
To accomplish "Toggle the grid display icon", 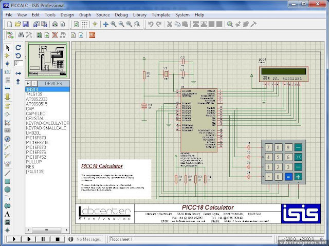I will [84, 24].
